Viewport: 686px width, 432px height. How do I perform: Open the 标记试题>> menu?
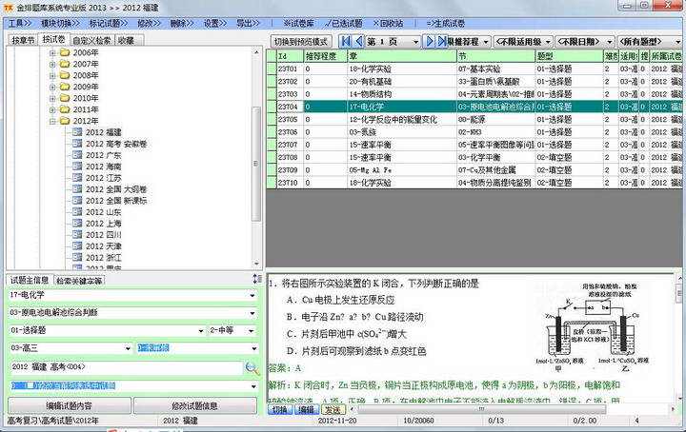tap(109, 23)
